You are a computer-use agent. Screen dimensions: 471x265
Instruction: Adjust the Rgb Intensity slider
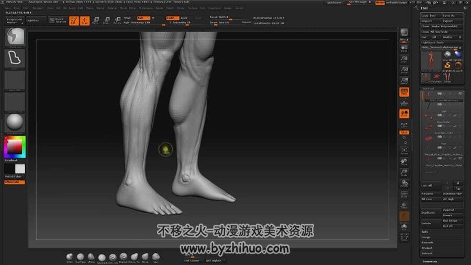[x=144, y=23]
